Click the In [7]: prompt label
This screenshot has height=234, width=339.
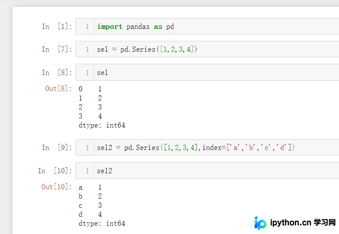tap(57, 49)
